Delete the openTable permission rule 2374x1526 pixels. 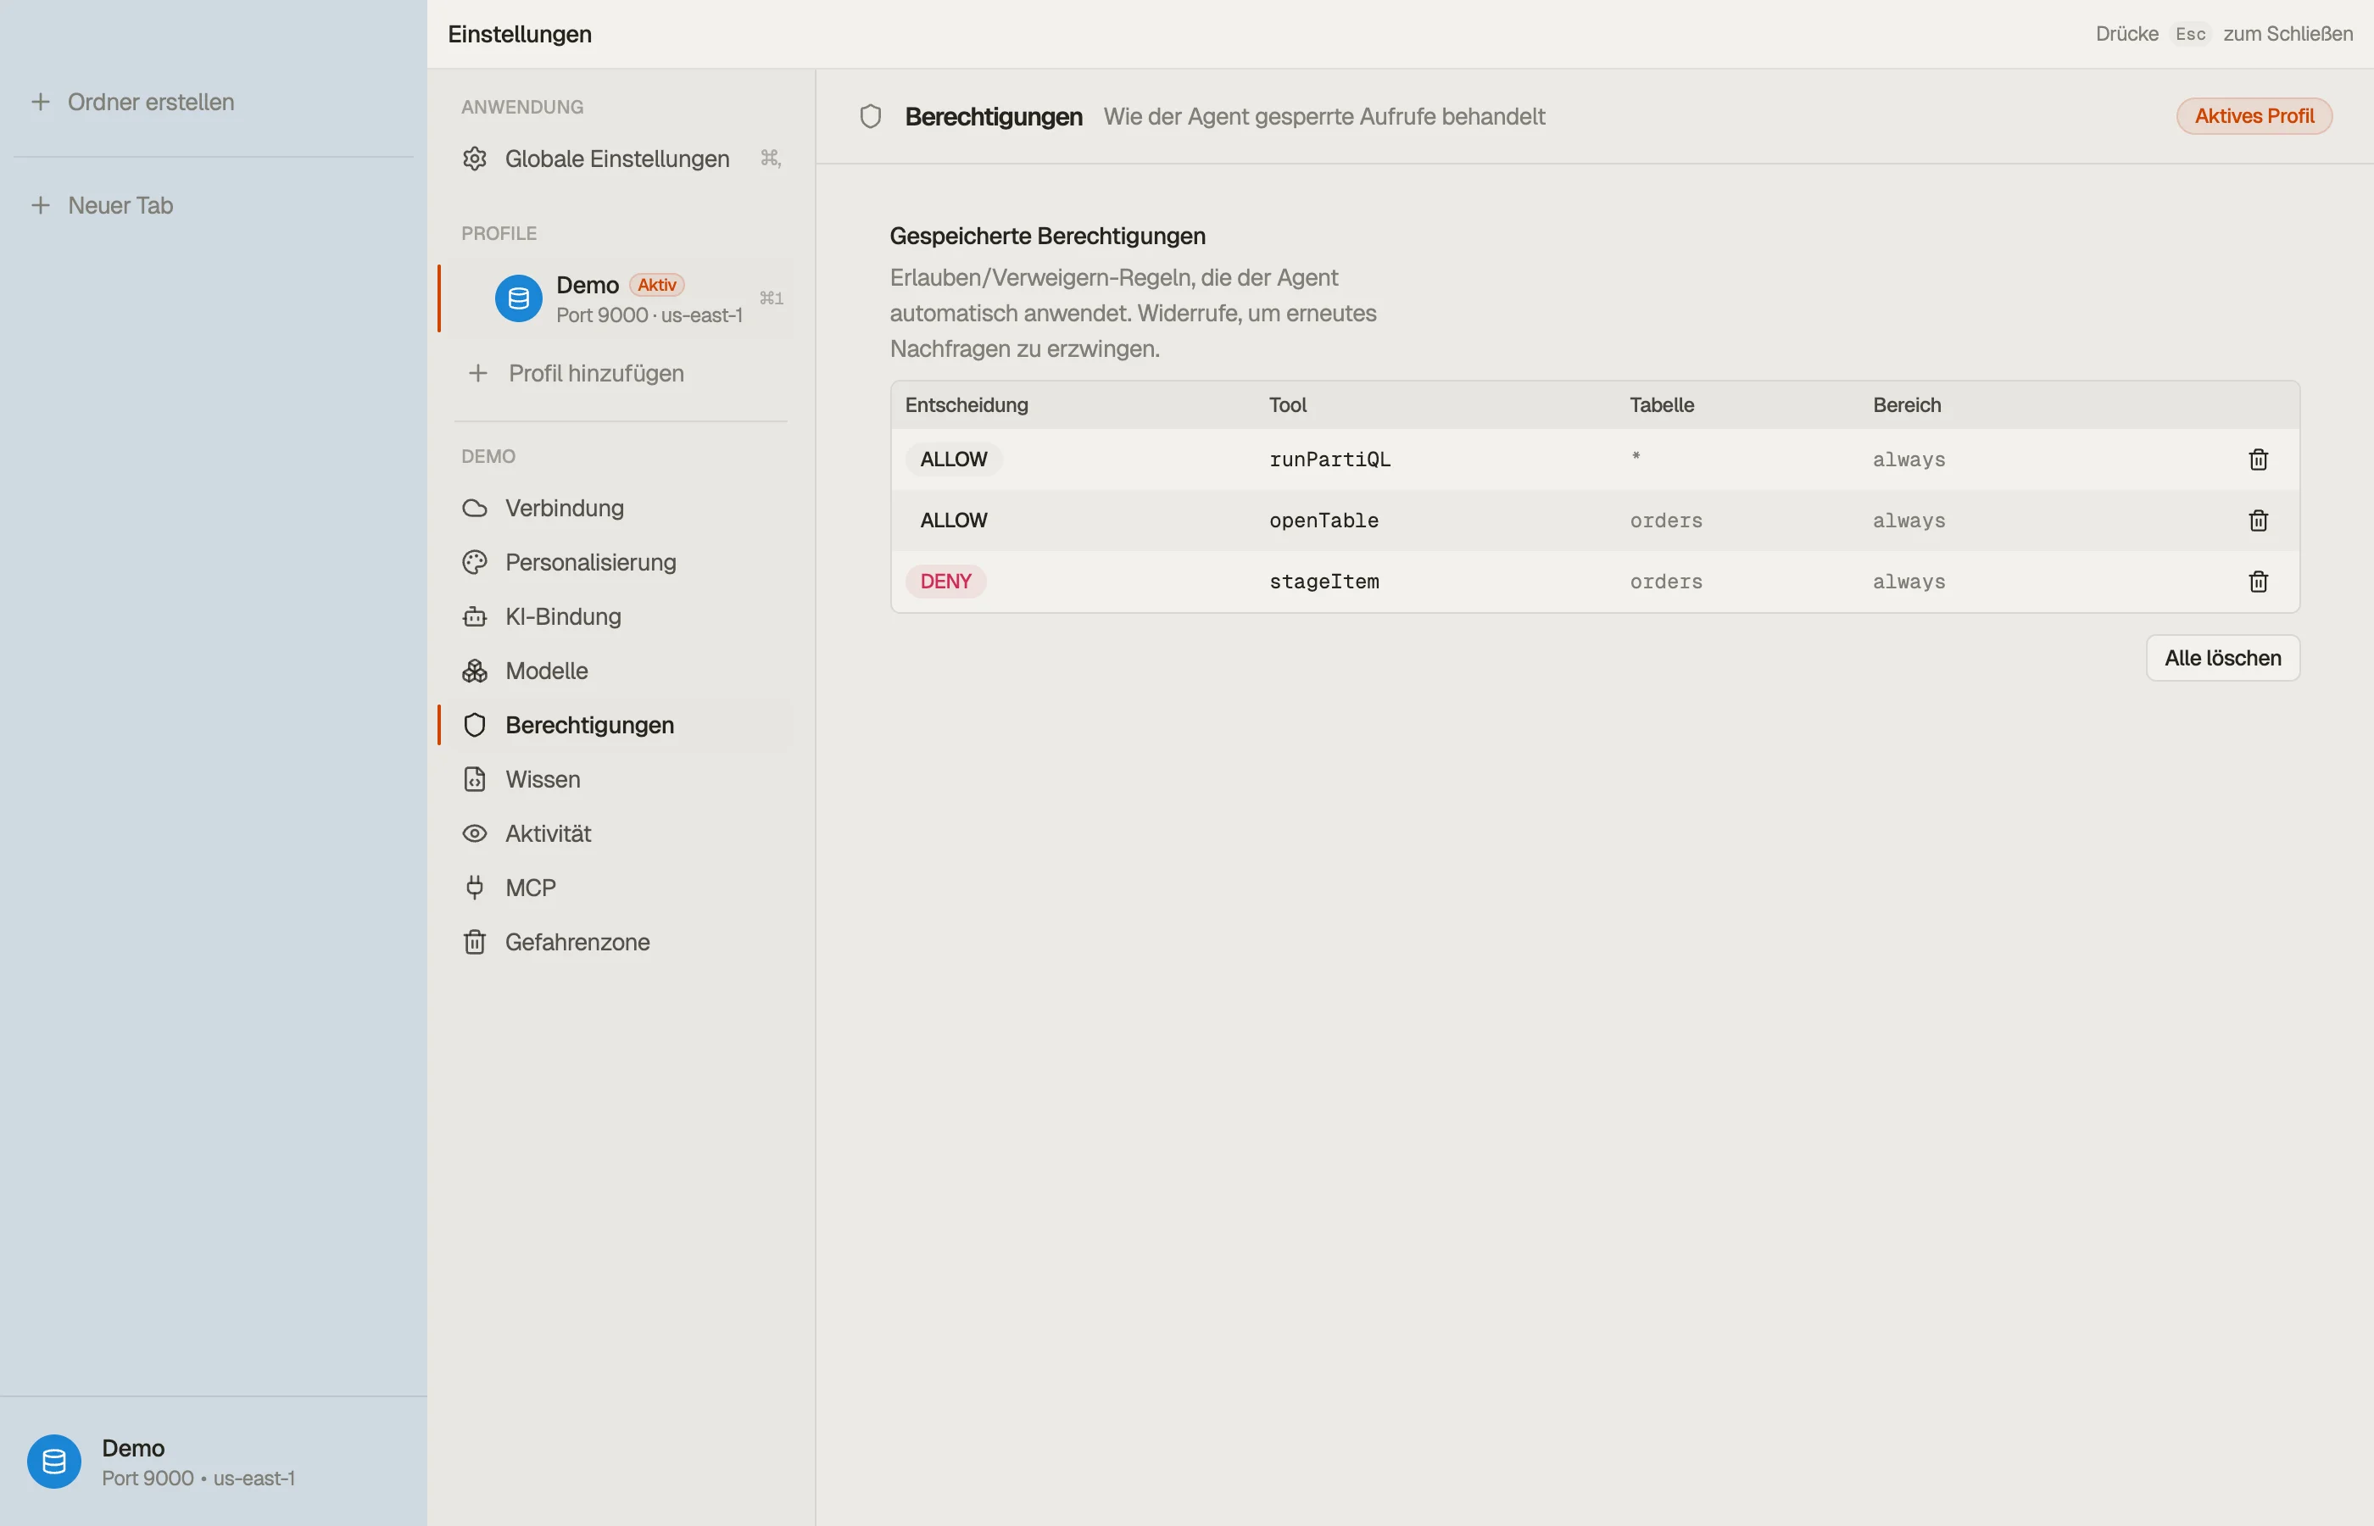[2258, 521]
